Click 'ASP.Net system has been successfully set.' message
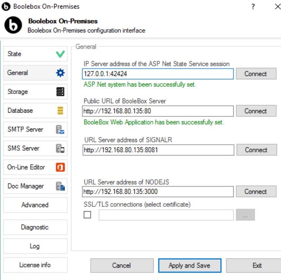 click(x=140, y=84)
